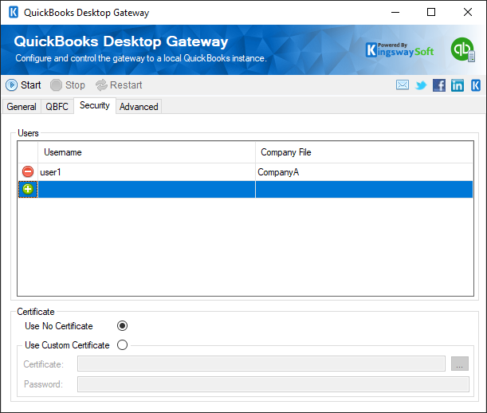Screen dimensions: 487x413
Task: Open the Twitter bird icon
Action: (421, 85)
